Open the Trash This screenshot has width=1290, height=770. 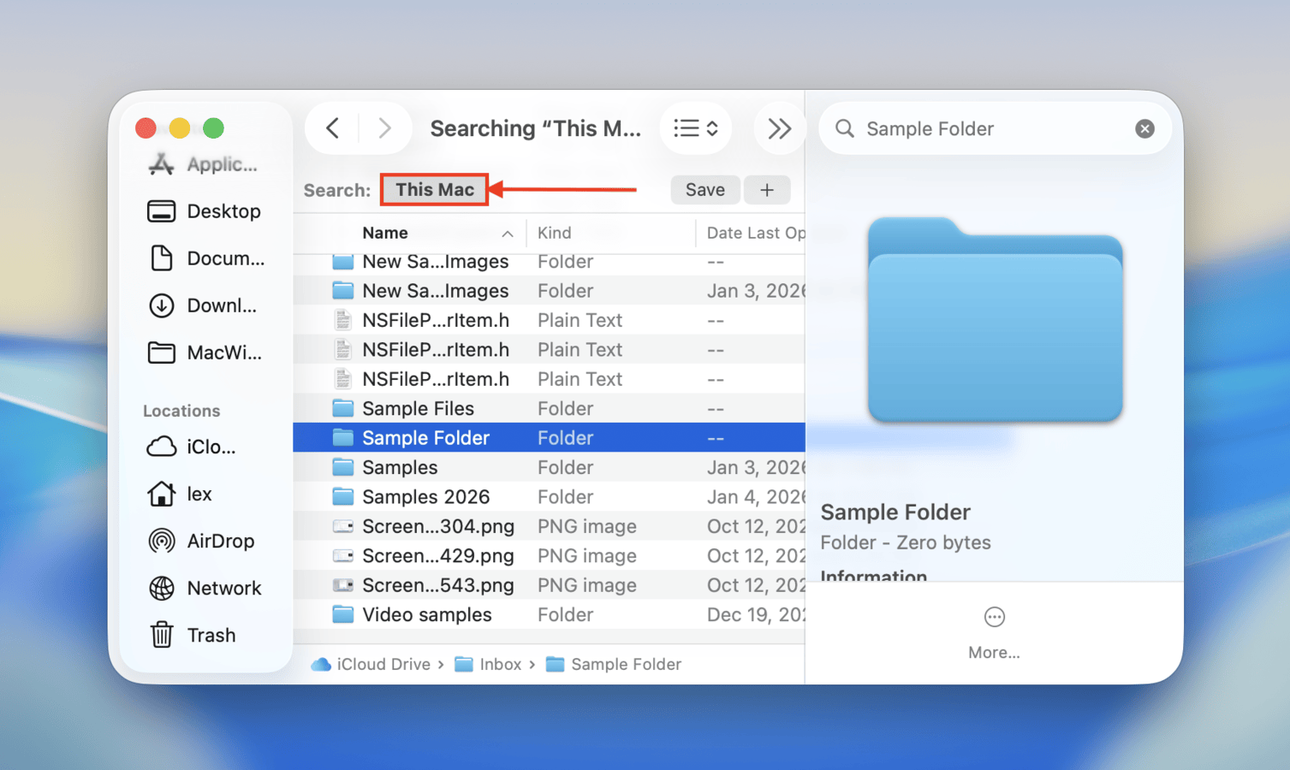point(211,635)
